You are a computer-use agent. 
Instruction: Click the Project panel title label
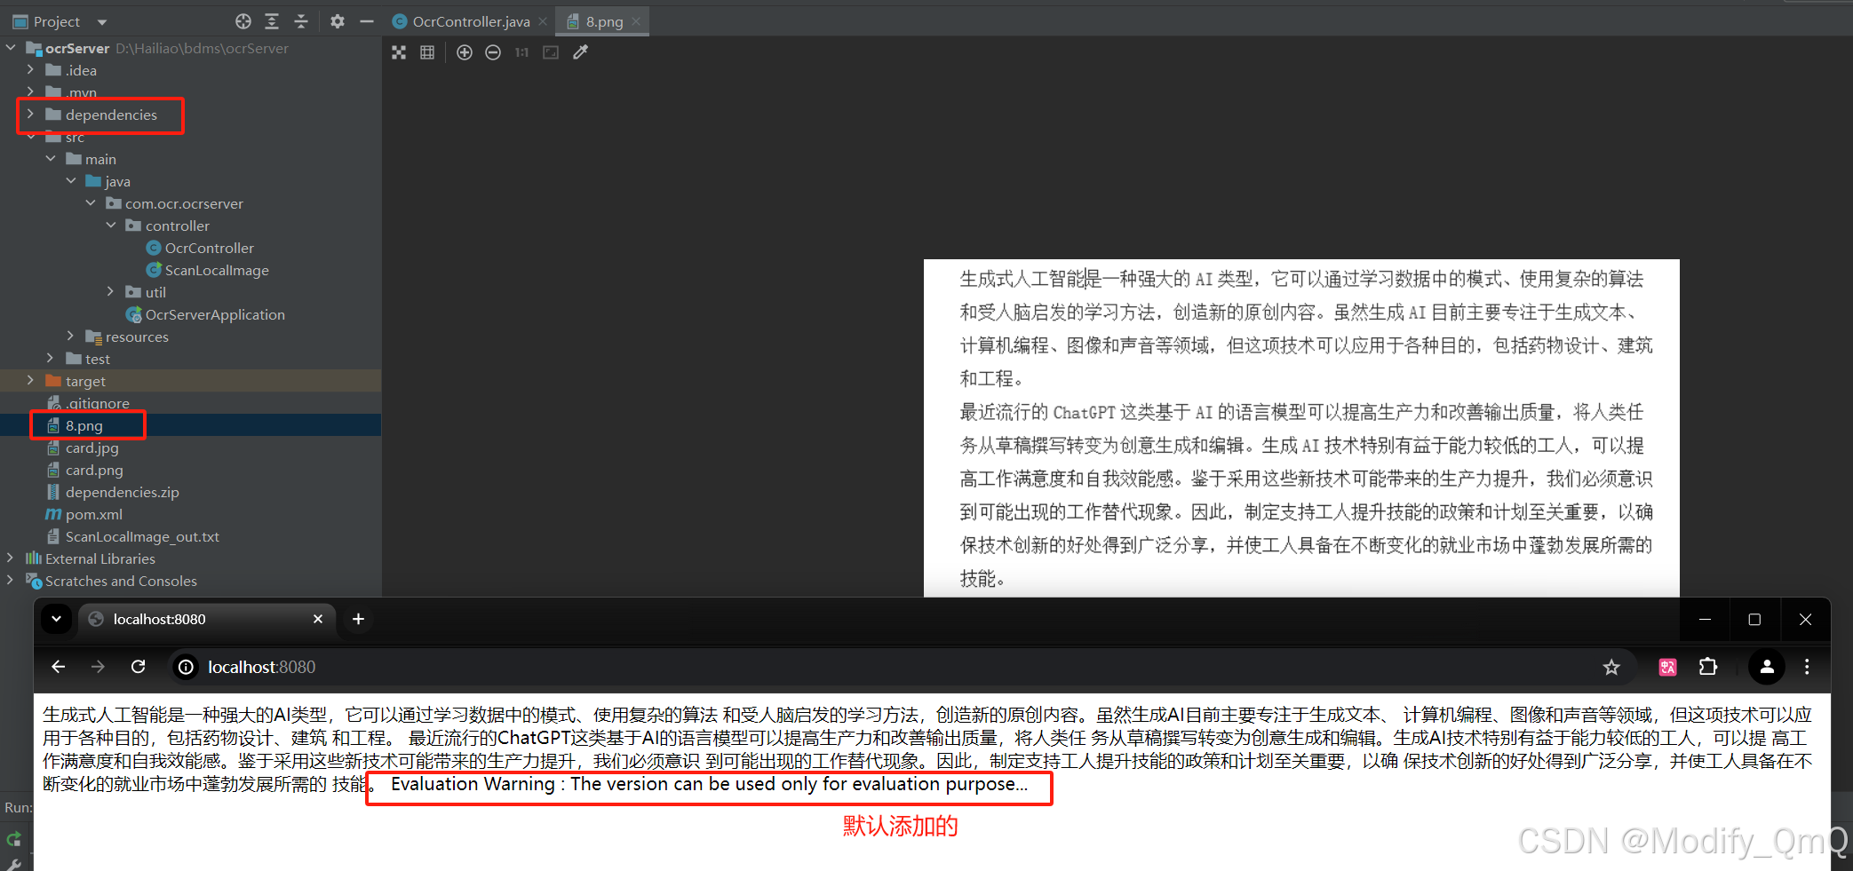pyautogui.click(x=56, y=21)
